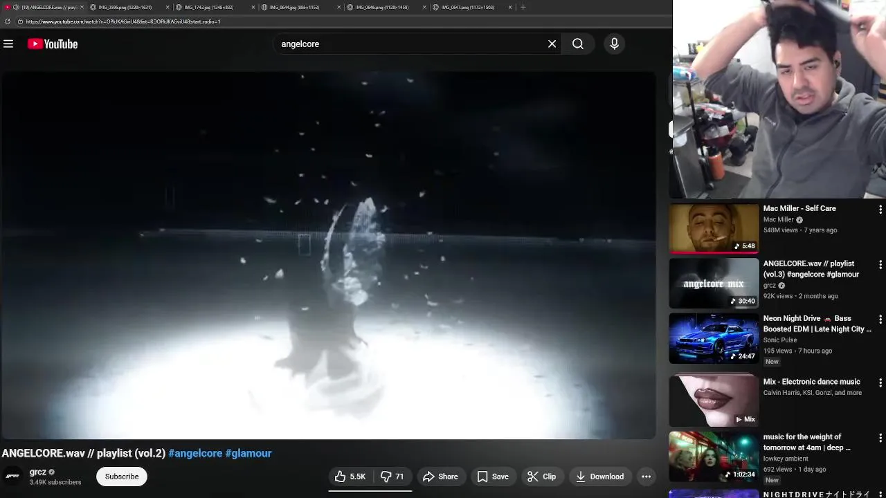
Task: Open the Sonic Pulse channel name
Action: pyautogui.click(x=780, y=340)
